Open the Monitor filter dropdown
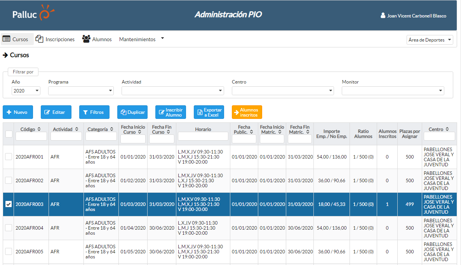Image resolution: width=461 pixels, height=265 pixels. (x=393, y=91)
